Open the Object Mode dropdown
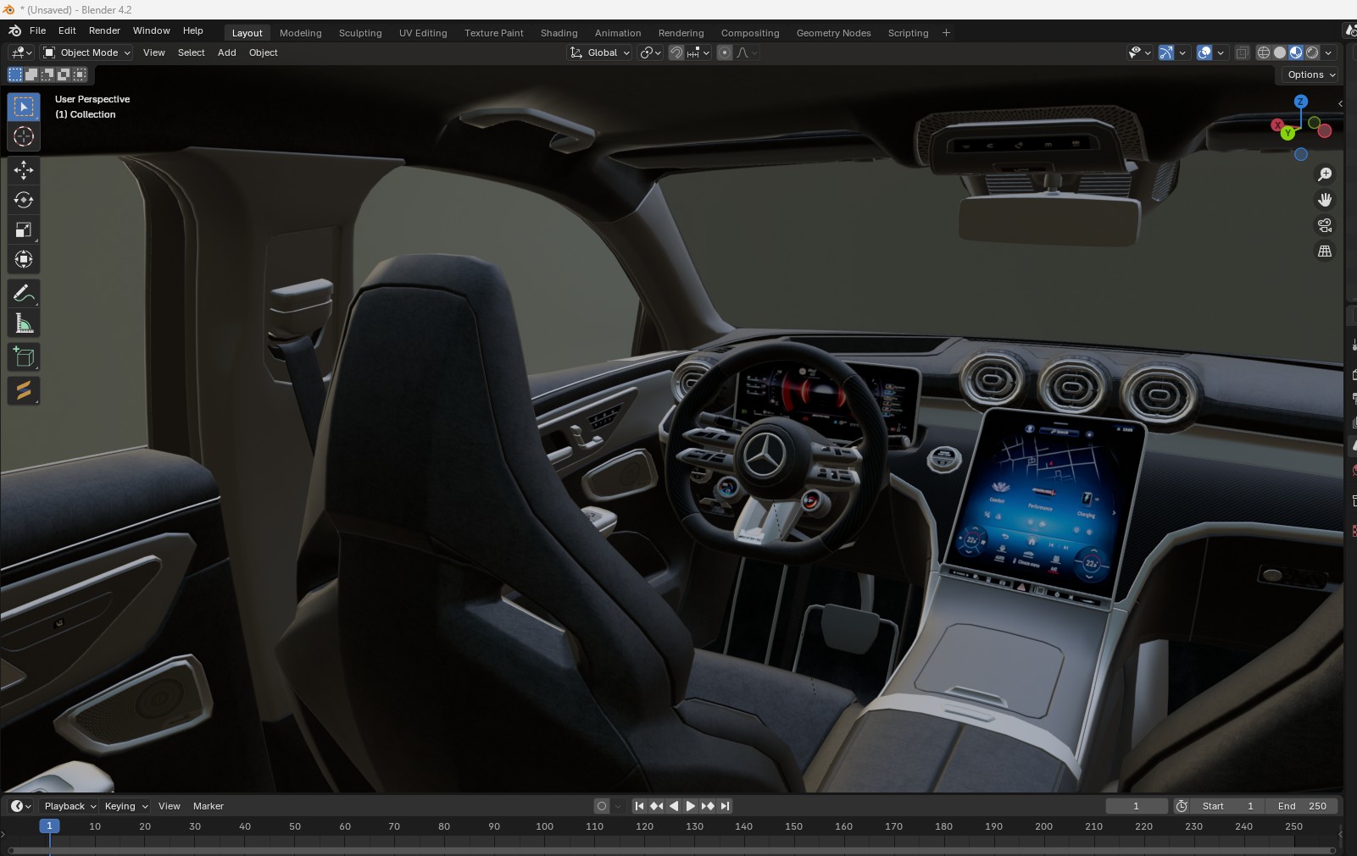The image size is (1357, 856). pyautogui.click(x=87, y=52)
